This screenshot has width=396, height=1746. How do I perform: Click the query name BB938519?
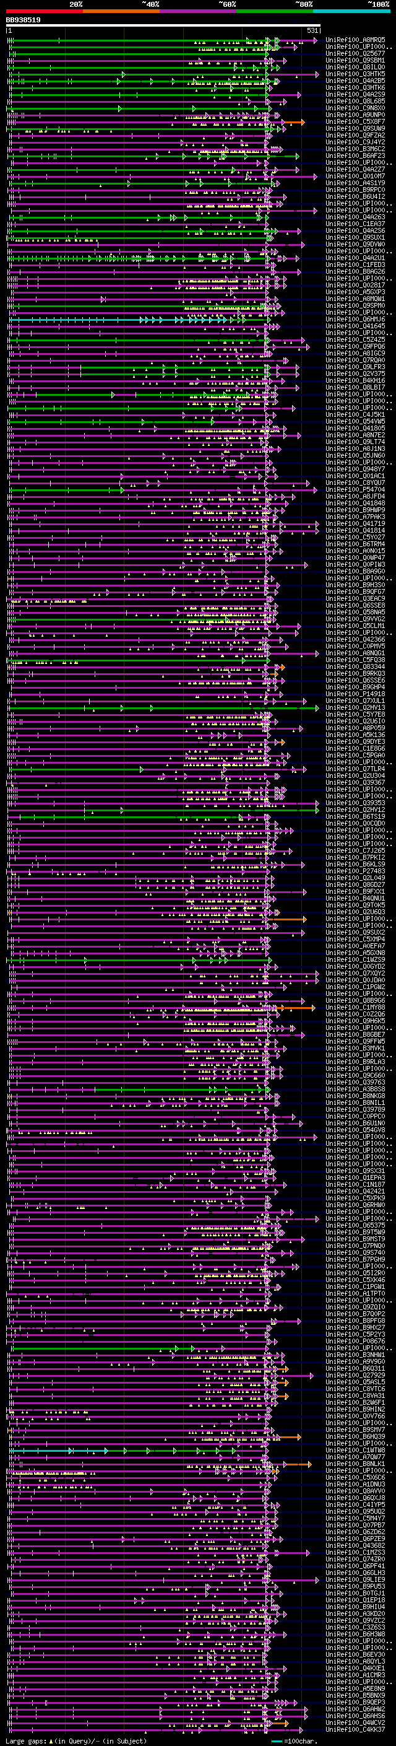point(23,20)
